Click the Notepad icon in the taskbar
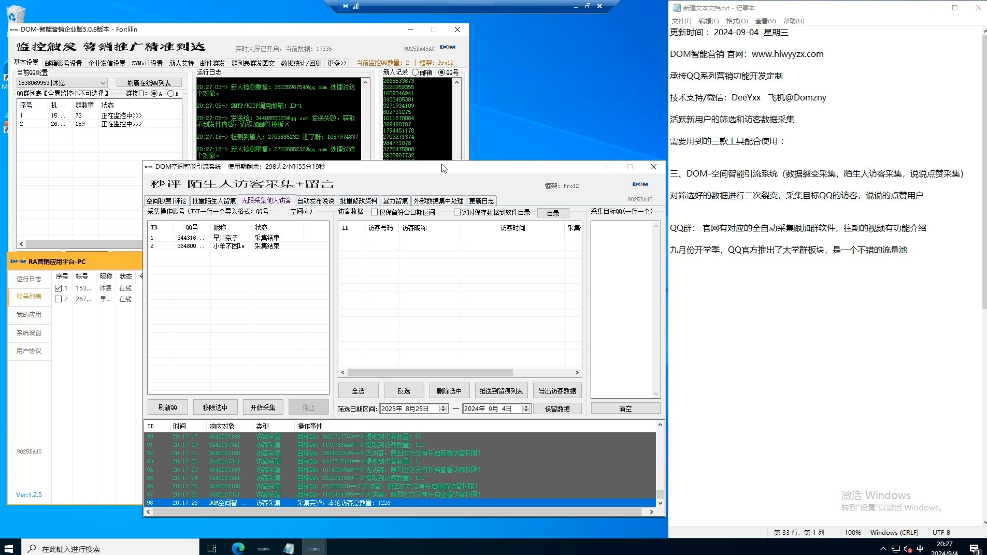This screenshot has width=987, height=555. (x=289, y=548)
